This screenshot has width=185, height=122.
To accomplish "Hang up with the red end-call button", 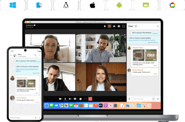I will coord(90,99).
